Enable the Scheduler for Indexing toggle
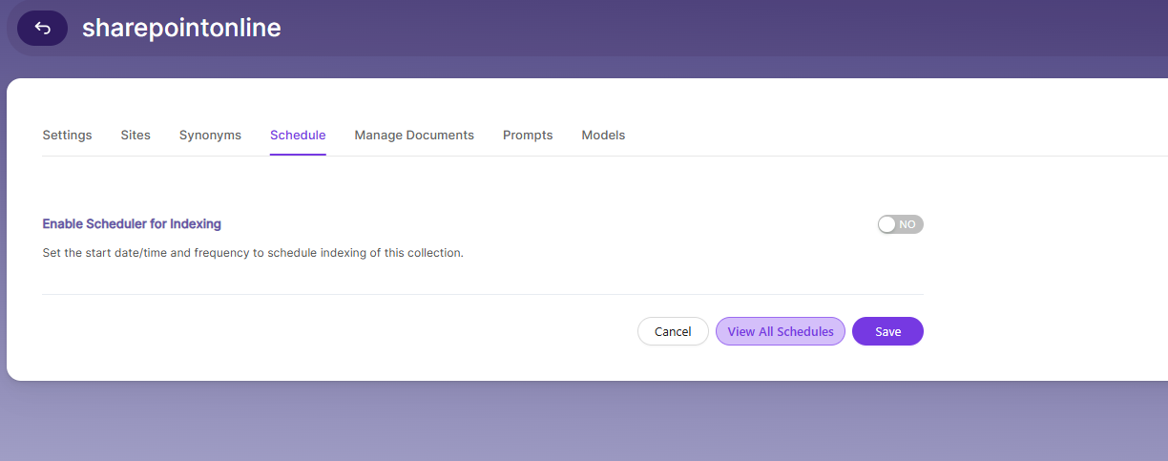Image resolution: width=1168 pixels, height=461 pixels. (901, 224)
